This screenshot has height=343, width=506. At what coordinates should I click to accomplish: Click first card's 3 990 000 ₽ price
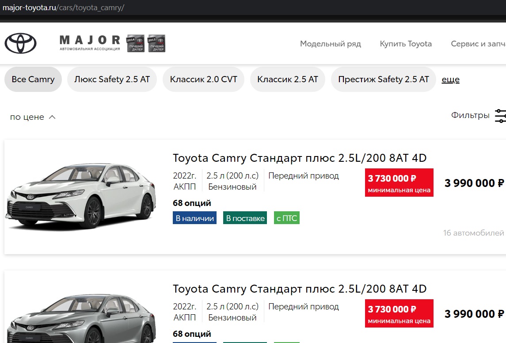point(474,183)
